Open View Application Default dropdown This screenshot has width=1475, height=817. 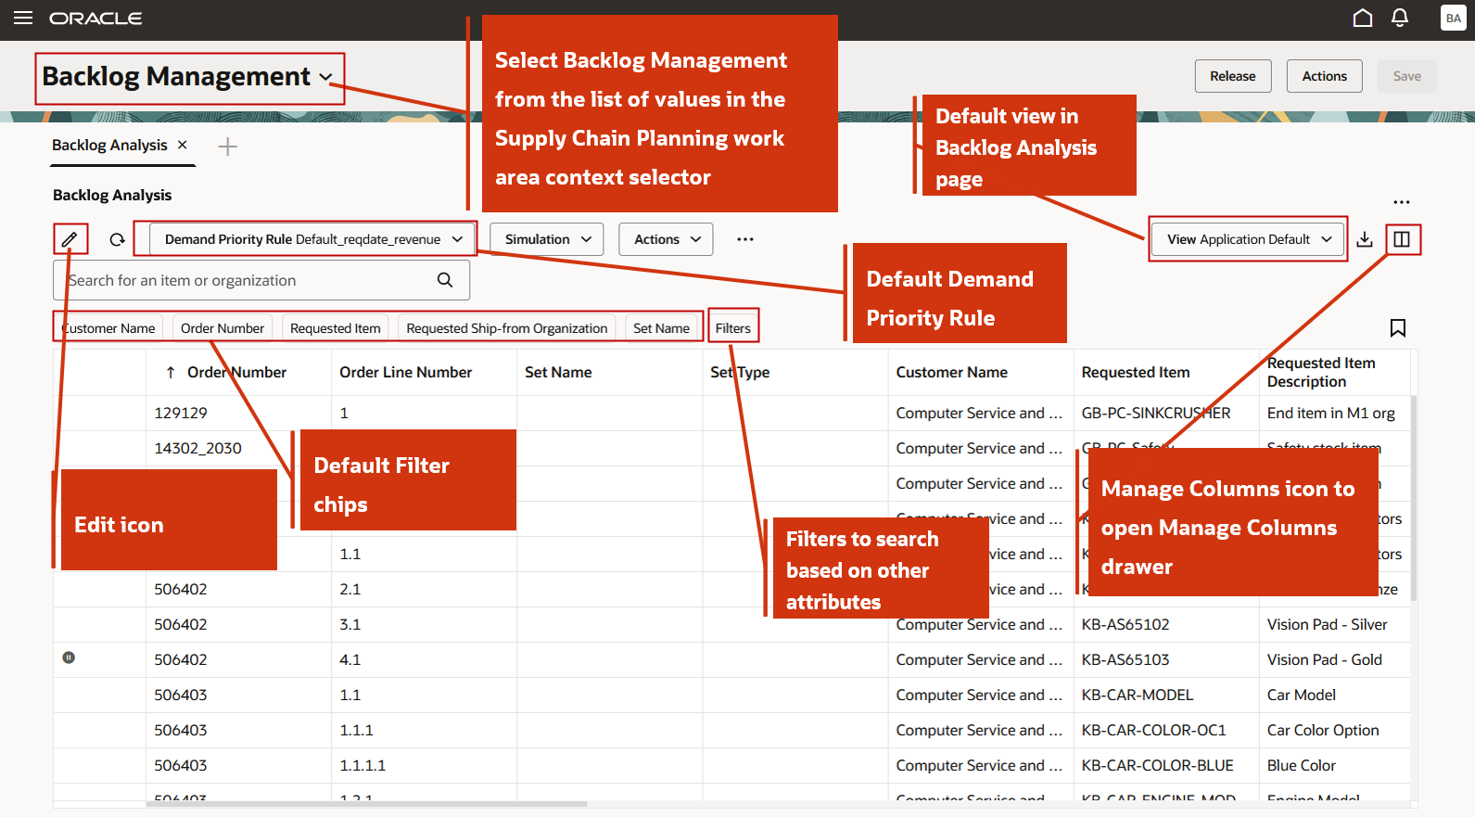[x=1248, y=239]
